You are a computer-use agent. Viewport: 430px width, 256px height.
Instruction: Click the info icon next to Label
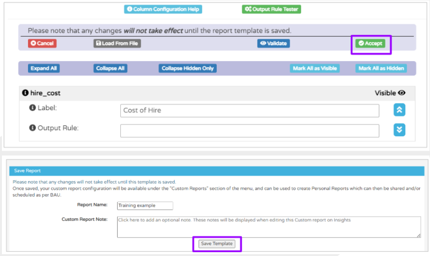33,108
